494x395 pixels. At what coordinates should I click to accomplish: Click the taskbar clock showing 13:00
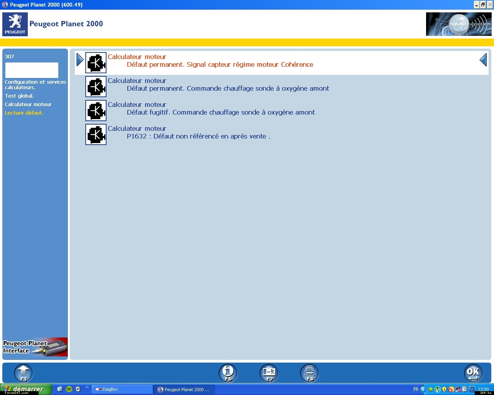483,389
